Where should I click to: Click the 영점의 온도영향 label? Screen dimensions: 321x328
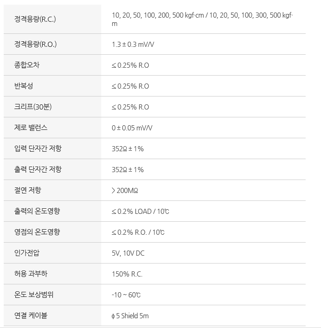pos(37,232)
